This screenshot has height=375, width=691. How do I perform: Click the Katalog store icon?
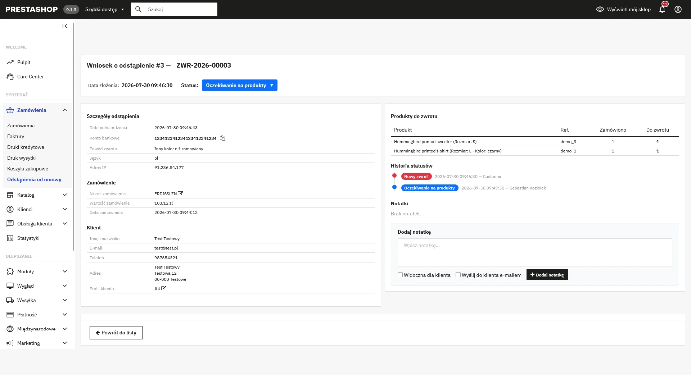click(10, 195)
